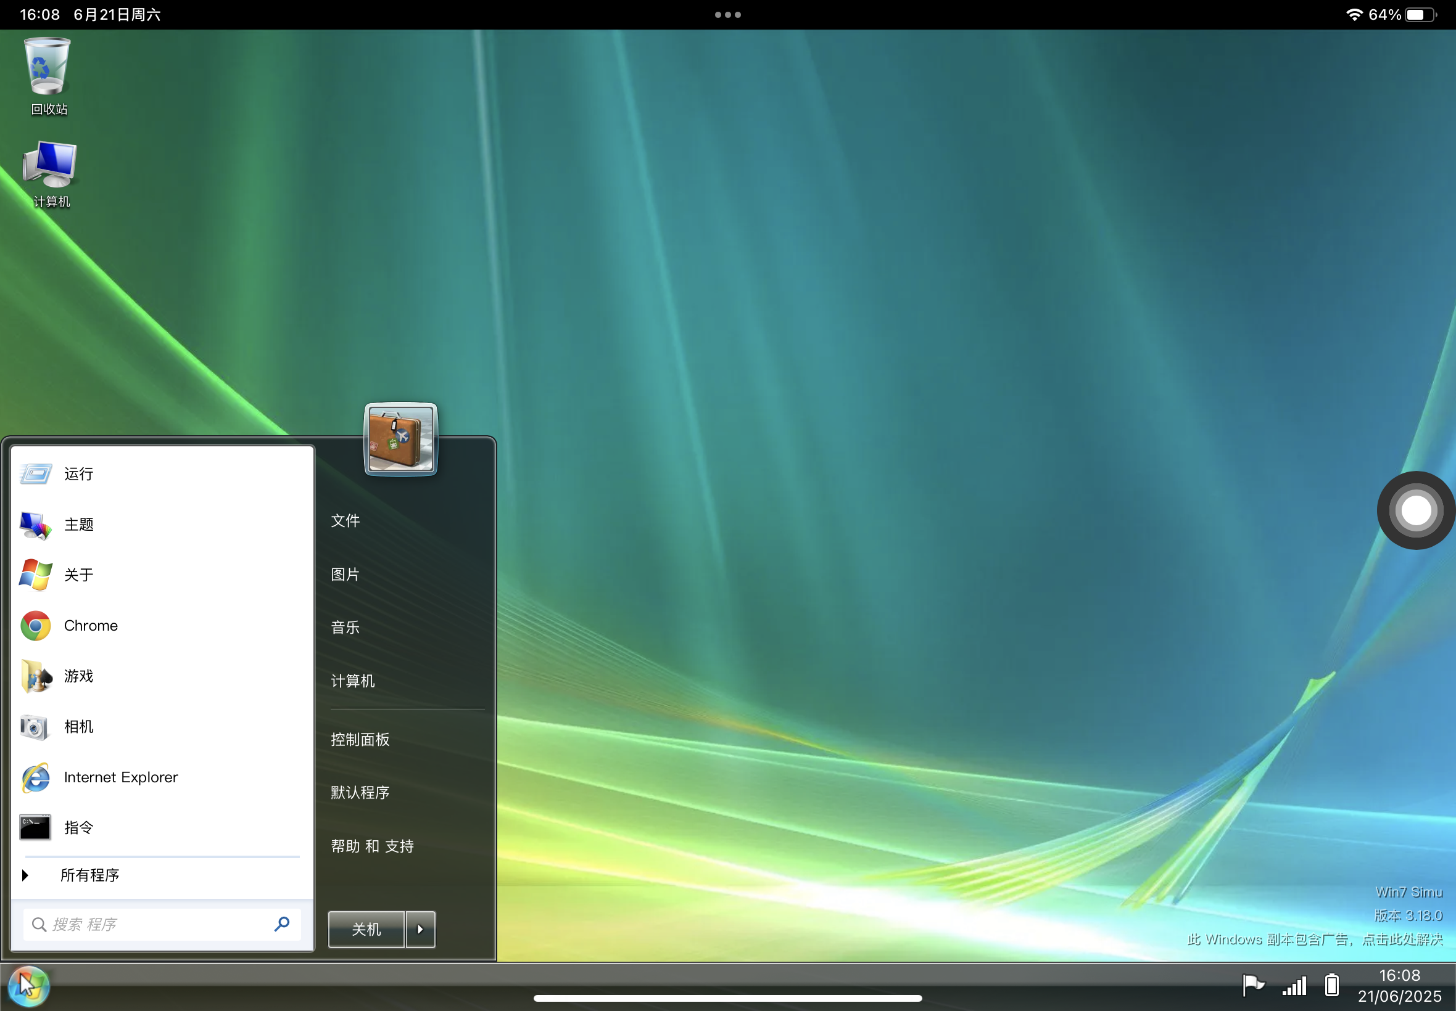Viewport: 1456px width, 1011px height.
Task: Select the 指令 text label
Action: [x=78, y=827]
